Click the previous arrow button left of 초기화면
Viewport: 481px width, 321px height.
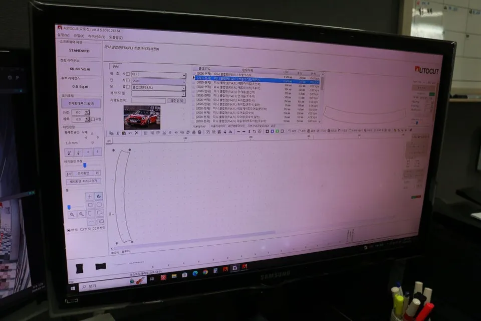(69, 174)
